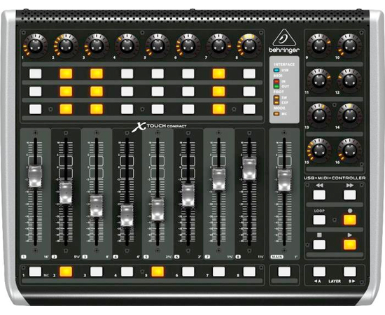Switch to Layer A

(319, 272)
